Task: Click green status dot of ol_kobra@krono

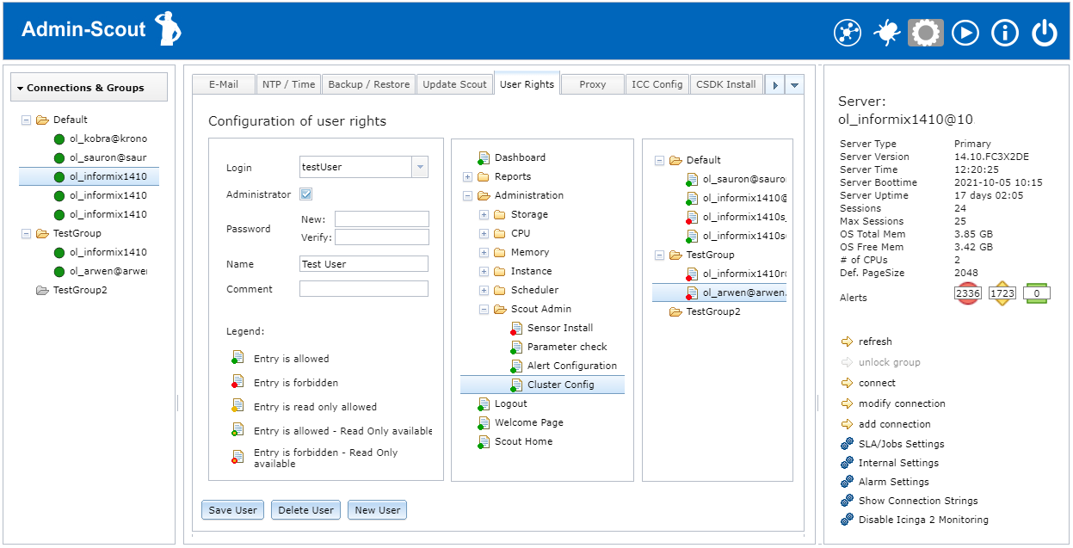Action: pos(59,139)
